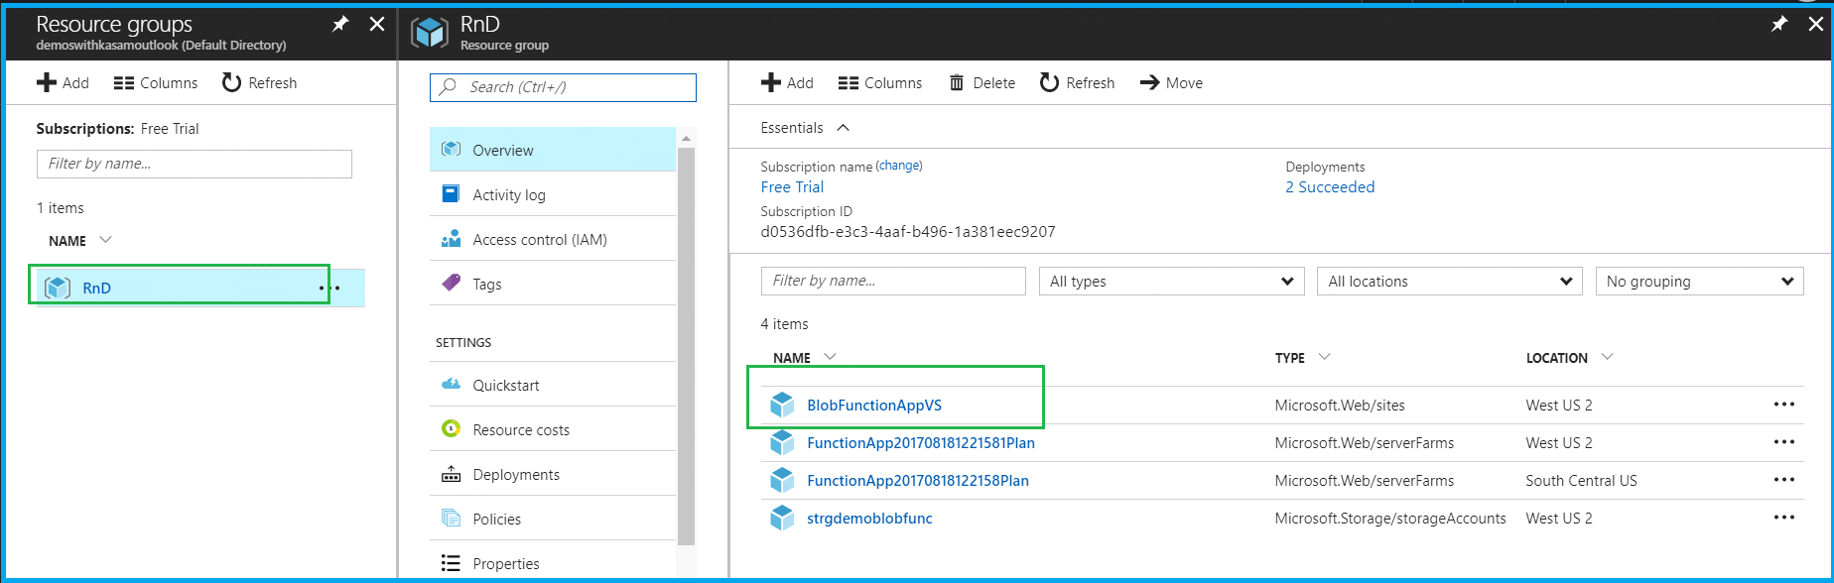Open the RnD row ellipsis menu
The width and height of the screenshot is (1834, 583).
click(x=329, y=289)
